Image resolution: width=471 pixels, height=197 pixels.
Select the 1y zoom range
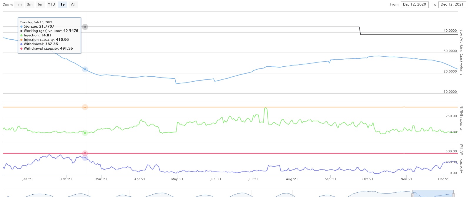(63, 4)
